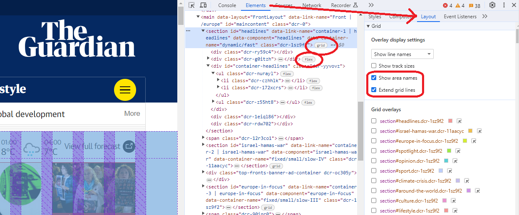Disable Extend grid lines checkbox
The height and width of the screenshot is (215, 519).
point(374,90)
